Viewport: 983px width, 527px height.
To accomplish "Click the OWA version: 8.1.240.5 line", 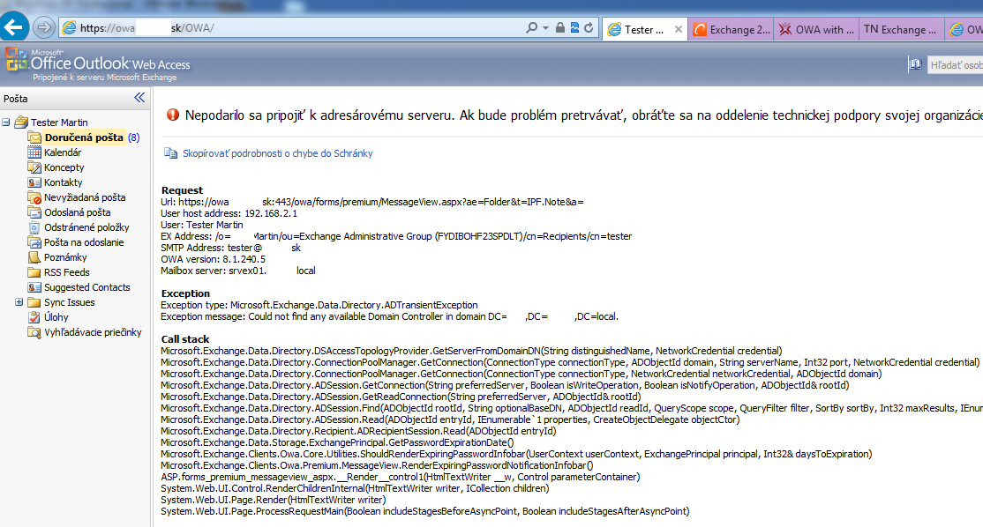I will [x=214, y=259].
